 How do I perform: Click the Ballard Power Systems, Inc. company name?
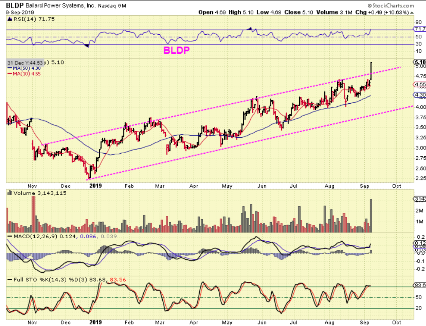pyautogui.click(x=61, y=5)
